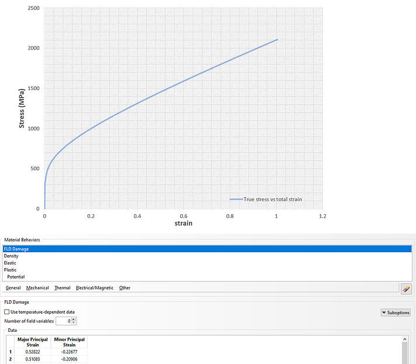The image size is (416, 364).
Task: Increase number of field variables stepper
Action: pyautogui.click(x=74, y=319)
